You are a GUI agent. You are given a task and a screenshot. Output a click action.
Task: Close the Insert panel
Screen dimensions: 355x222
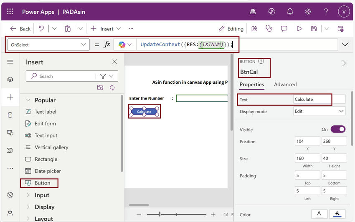pyautogui.click(x=115, y=62)
